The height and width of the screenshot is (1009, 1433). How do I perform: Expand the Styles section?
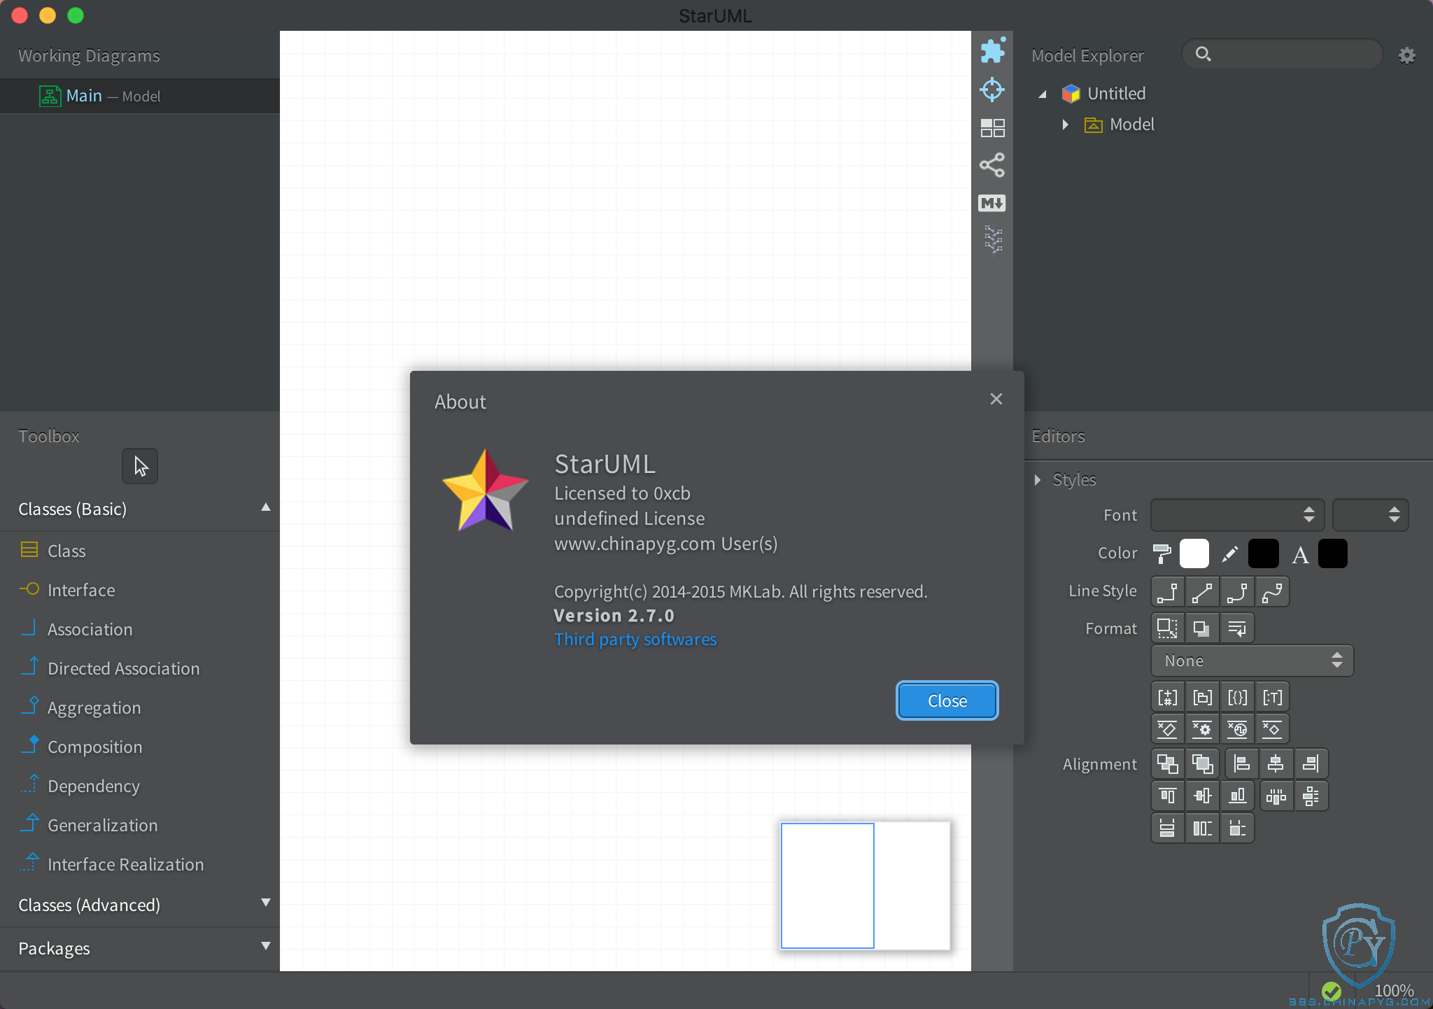click(1038, 480)
